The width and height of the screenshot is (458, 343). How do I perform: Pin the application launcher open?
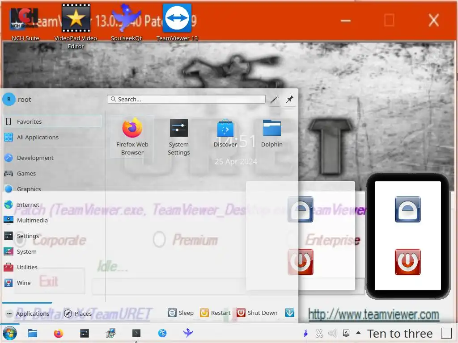[x=290, y=100]
